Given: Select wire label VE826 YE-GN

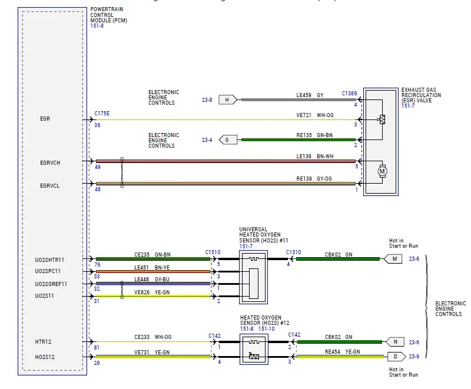Looking at the screenshot, I should click(152, 292).
